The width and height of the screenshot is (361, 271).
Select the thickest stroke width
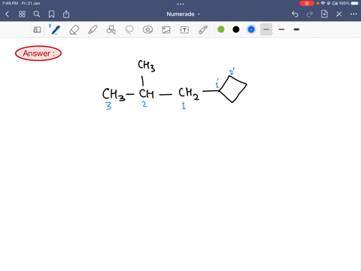pyautogui.click(x=296, y=29)
